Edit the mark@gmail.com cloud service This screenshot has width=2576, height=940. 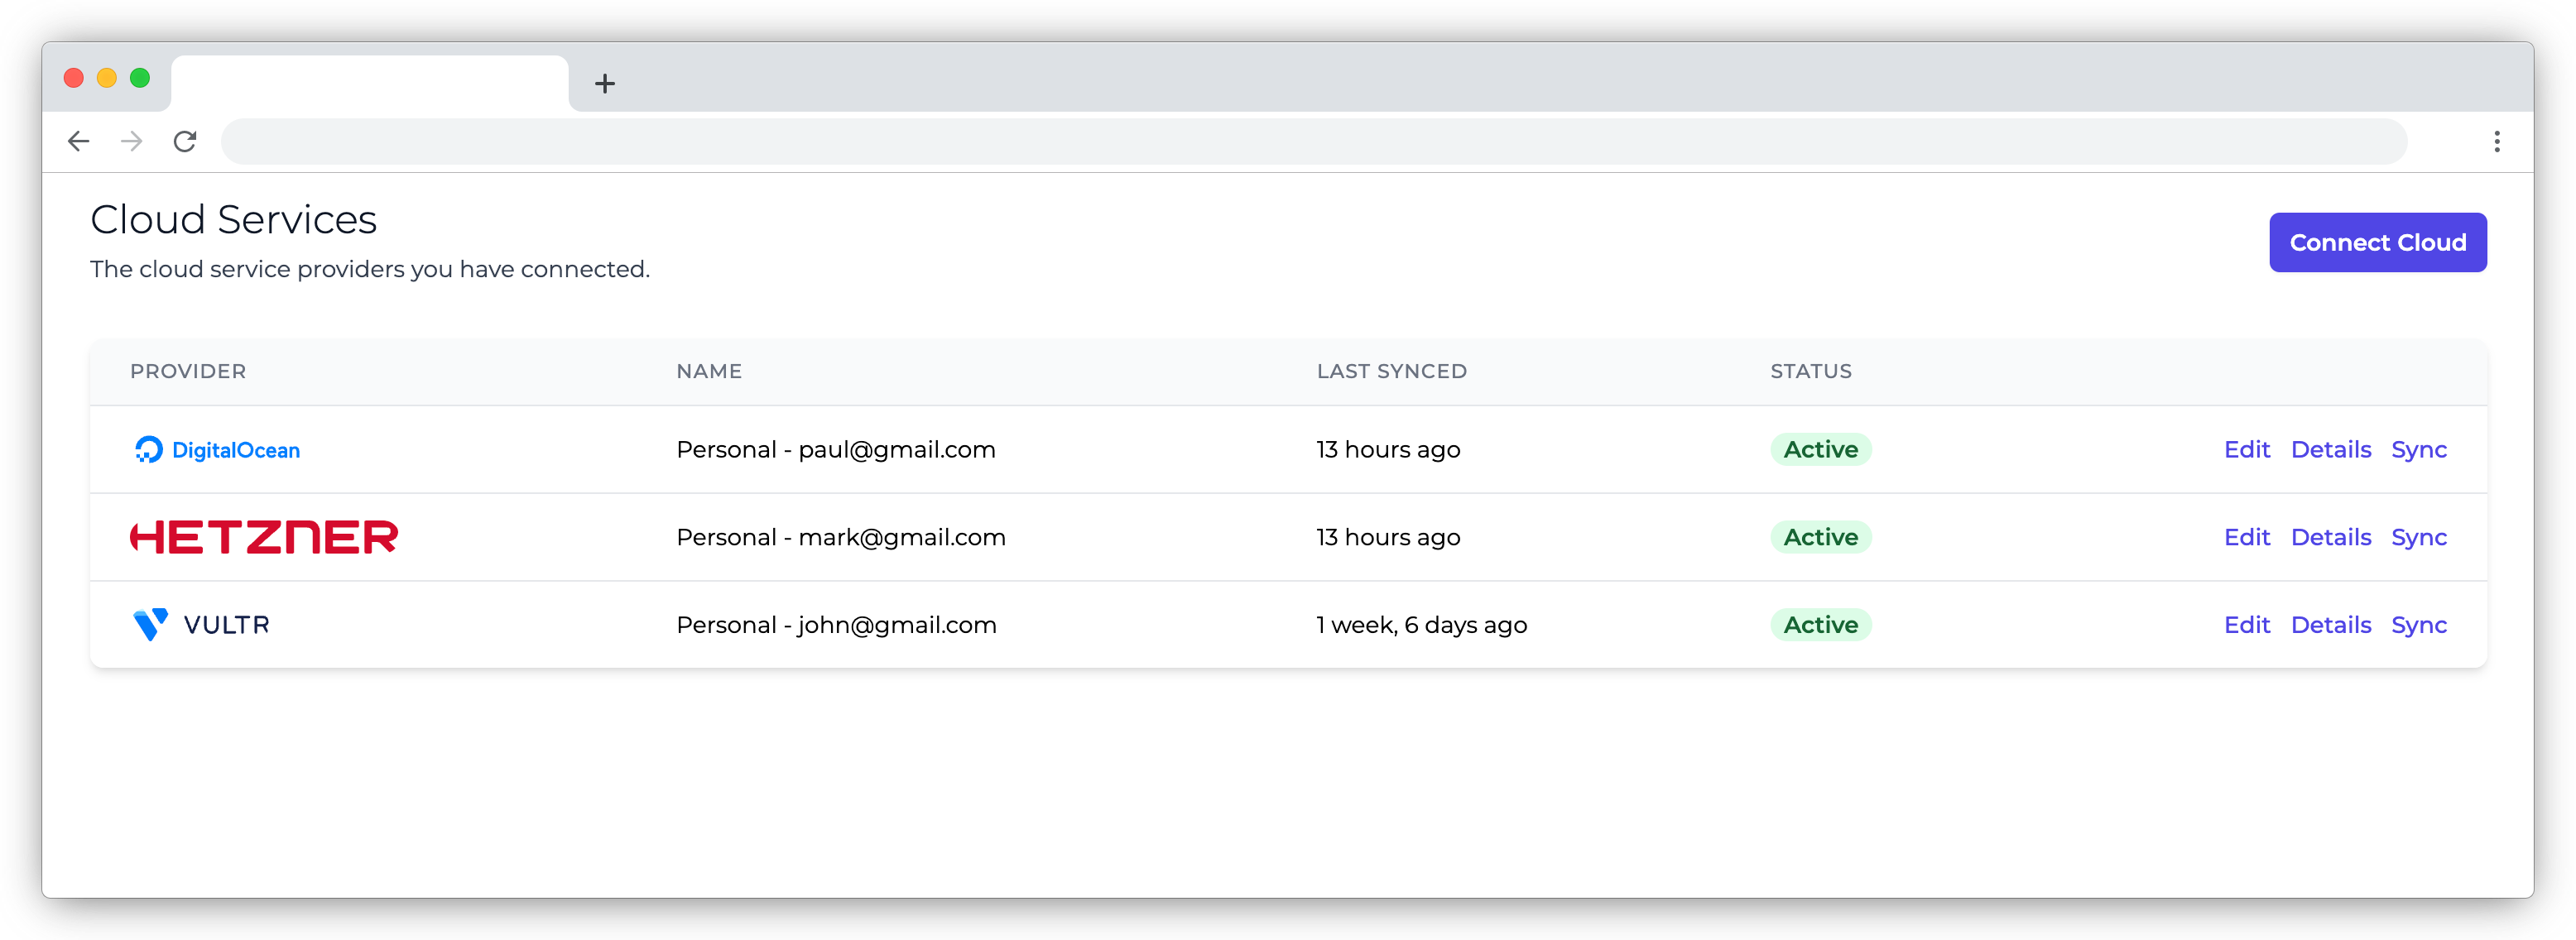pos(2246,537)
